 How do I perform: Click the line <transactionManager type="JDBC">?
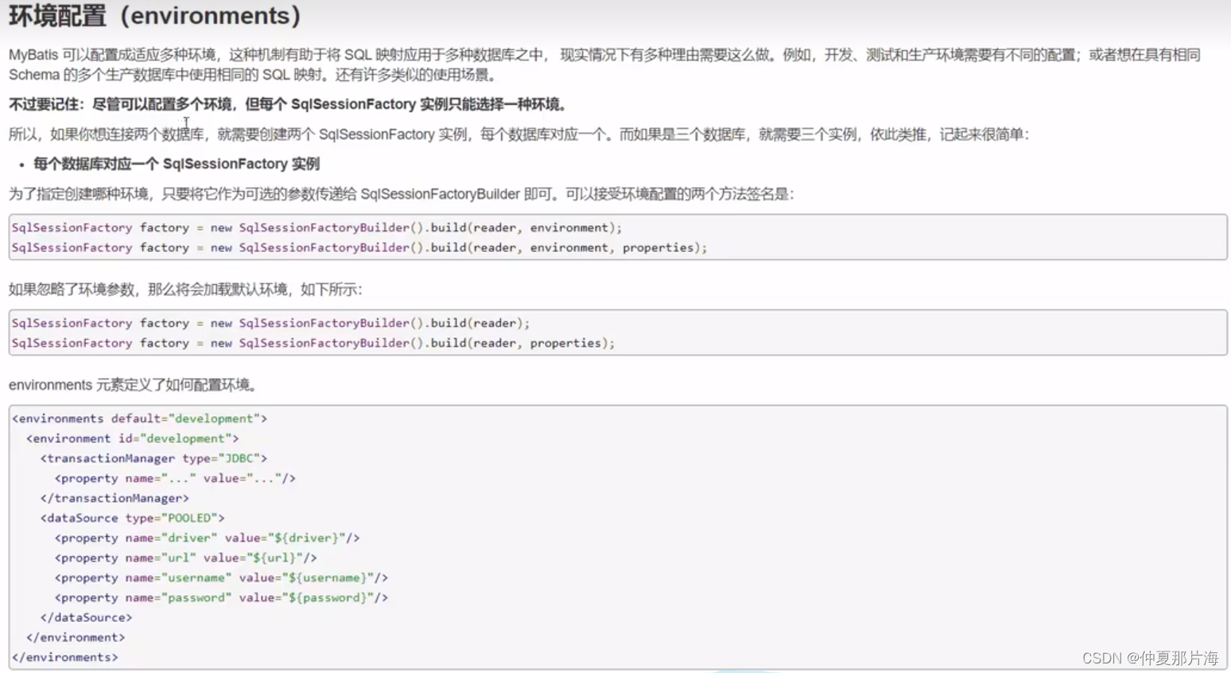pyautogui.click(x=153, y=458)
